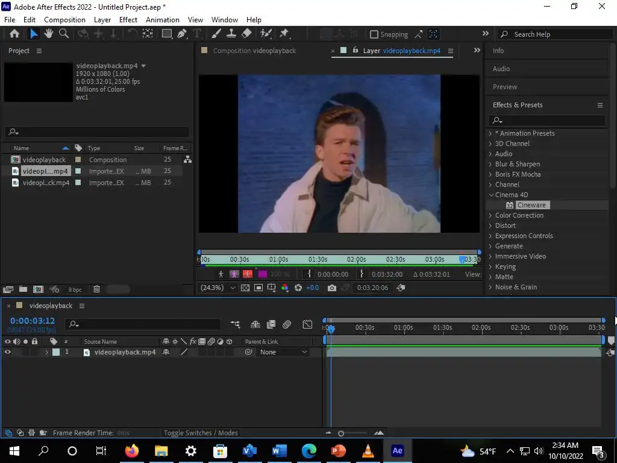617x463 pixels.
Task: Click the Effects & Presets search field
Action: coord(547,120)
